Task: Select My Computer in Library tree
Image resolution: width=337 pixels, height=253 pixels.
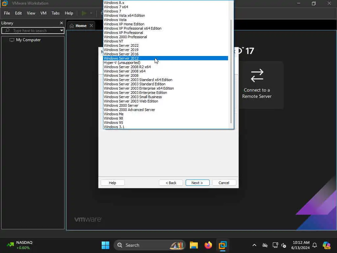Action: pos(28,40)
